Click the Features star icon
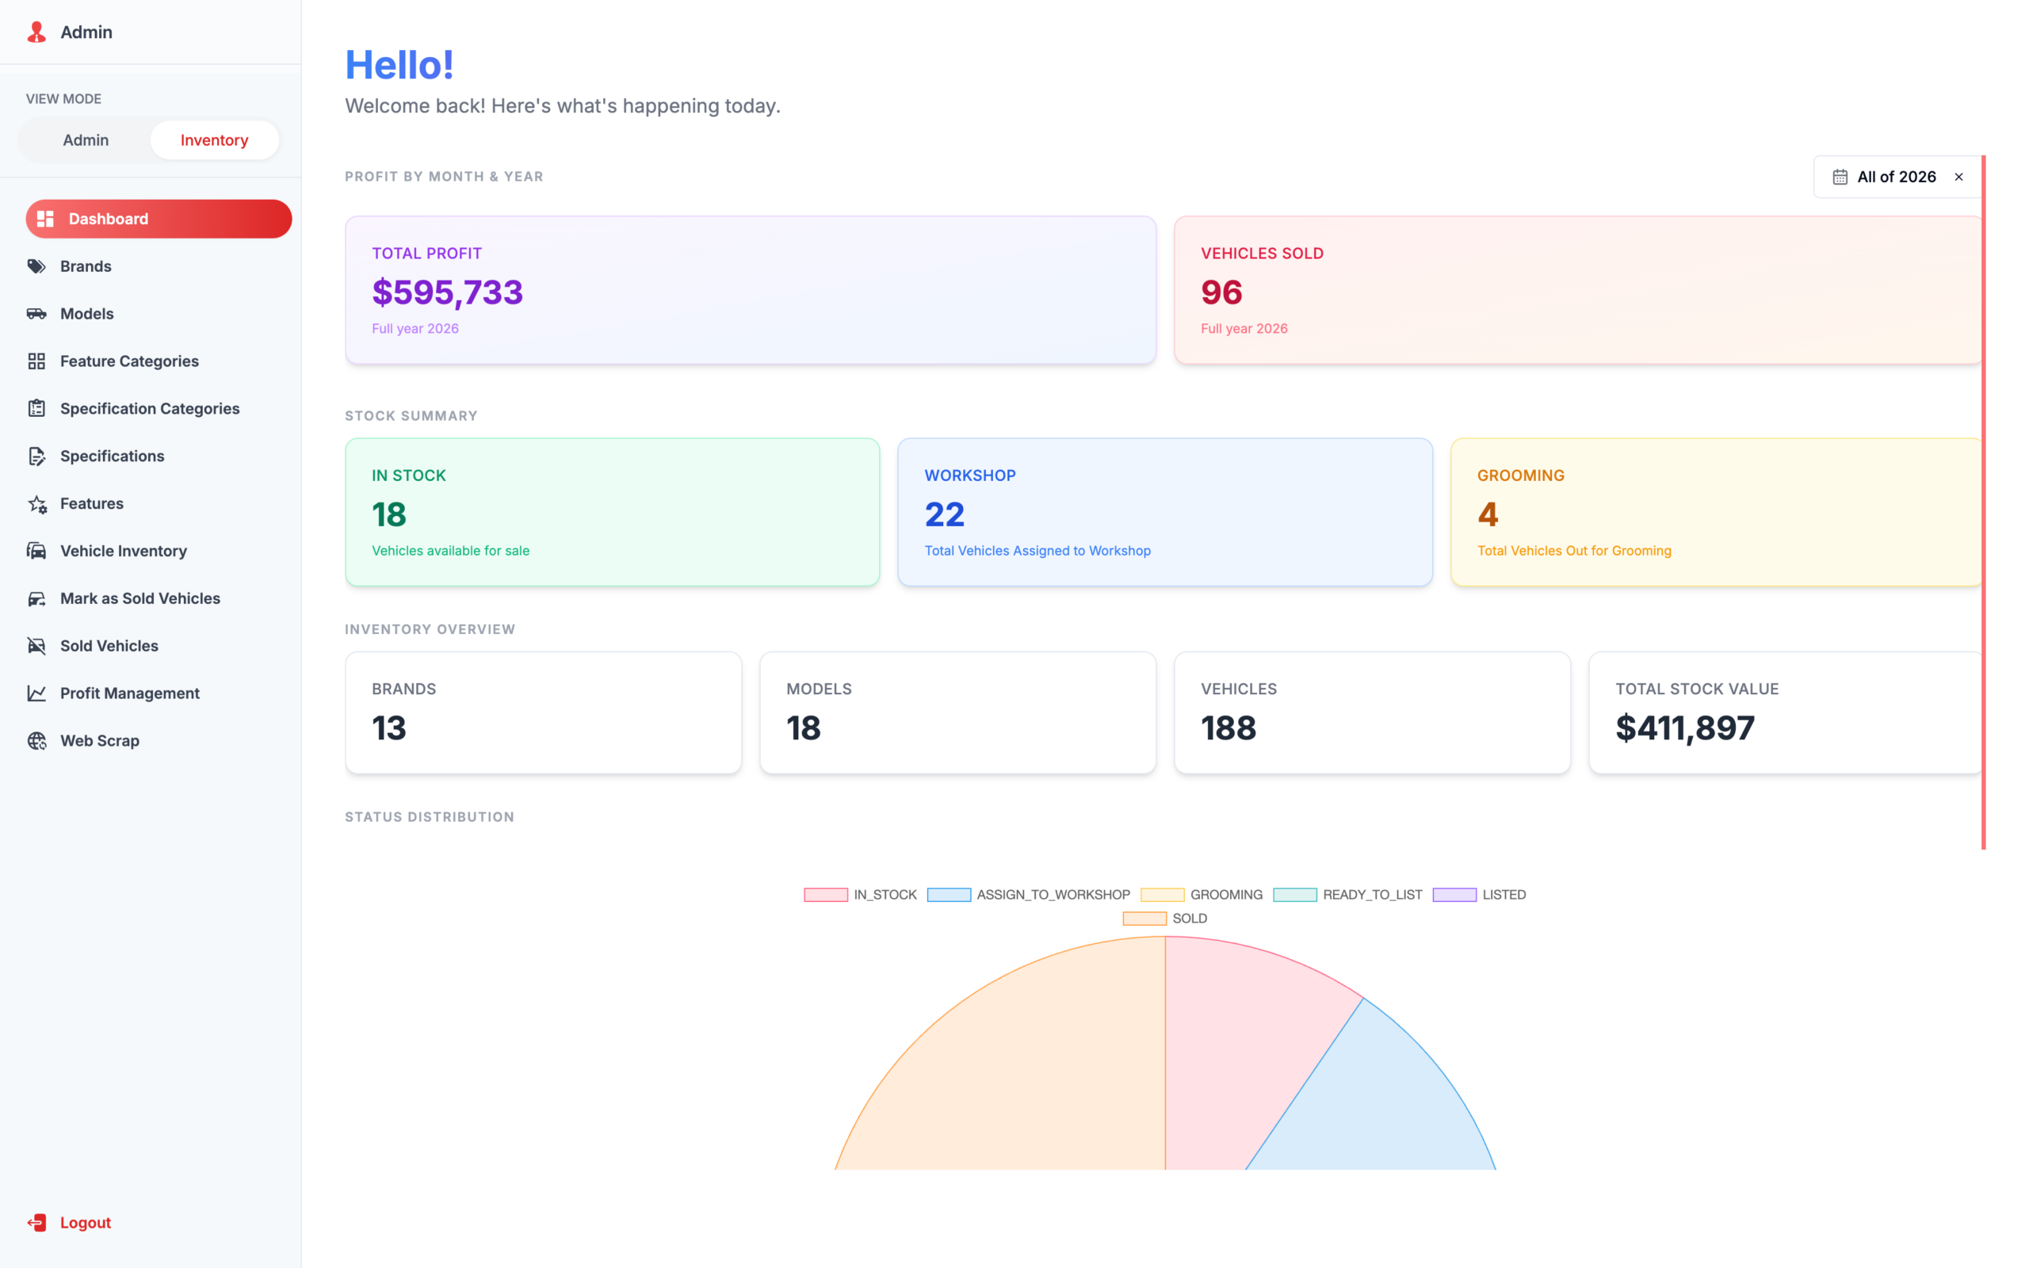The width and height of the screenshot is (2029, 1268). click(x=37, y=504)
